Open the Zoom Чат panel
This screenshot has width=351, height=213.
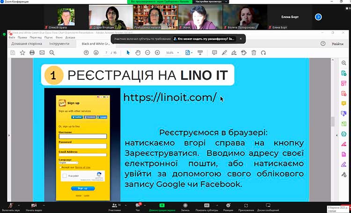coord(138,207)
